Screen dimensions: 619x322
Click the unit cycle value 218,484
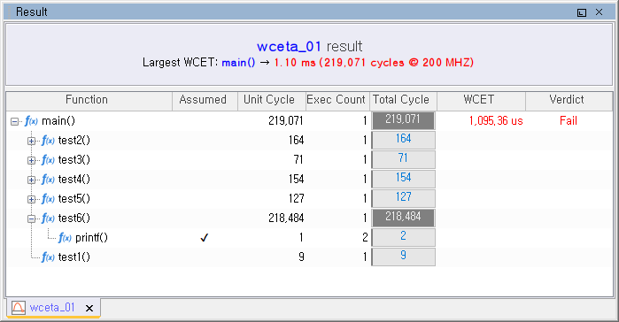pos(286,218)
